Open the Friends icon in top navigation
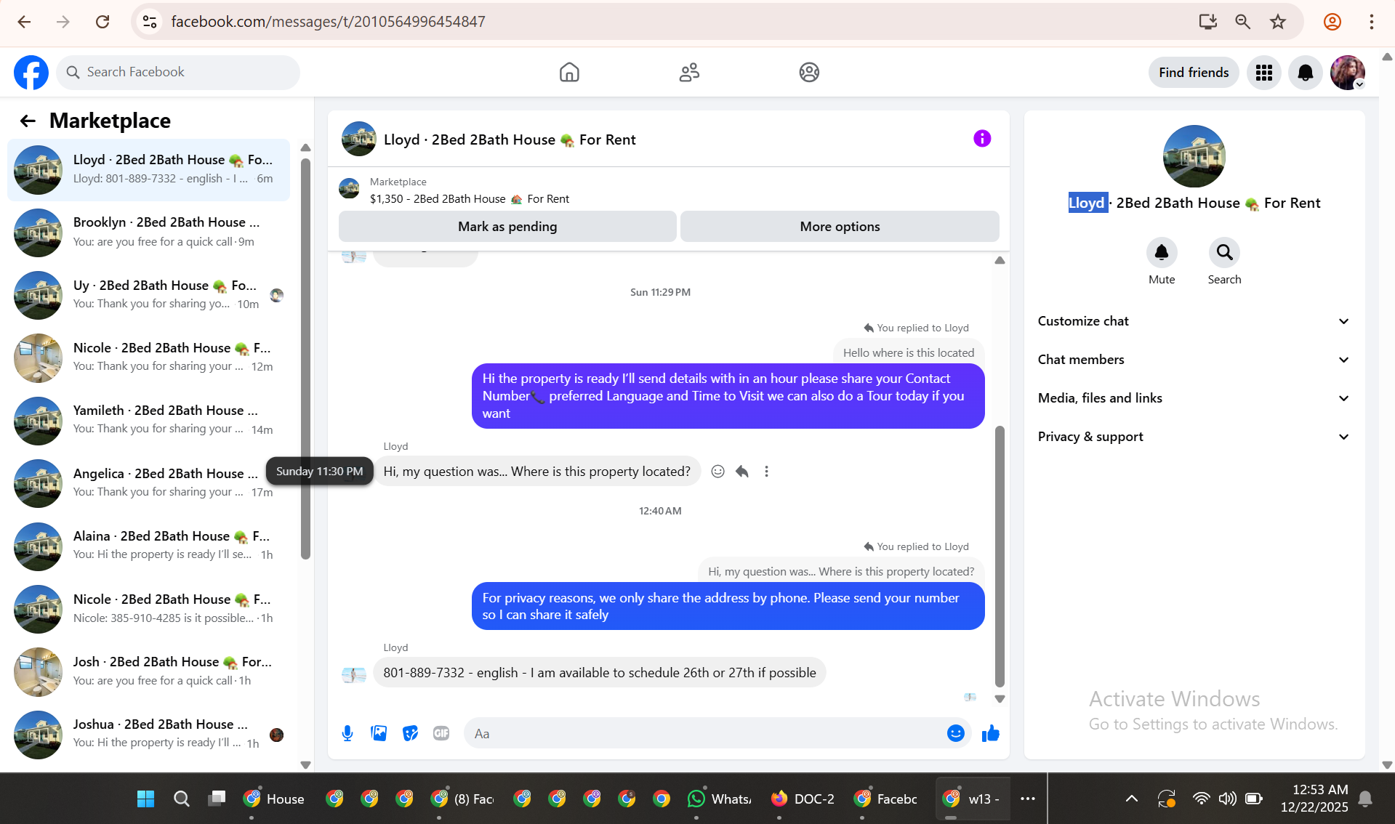 (689, 73)
